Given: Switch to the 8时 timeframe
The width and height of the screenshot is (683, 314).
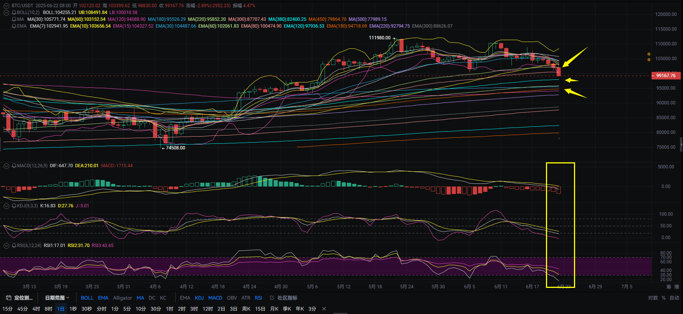Looking at the screenshot, I should pyautogui.click(x=48, y=309).
